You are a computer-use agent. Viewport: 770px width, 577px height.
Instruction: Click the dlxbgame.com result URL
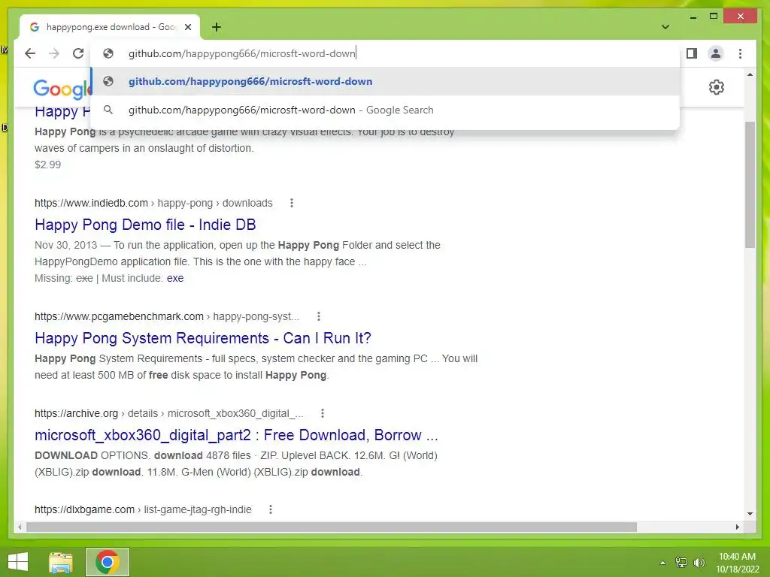[143, 510]
